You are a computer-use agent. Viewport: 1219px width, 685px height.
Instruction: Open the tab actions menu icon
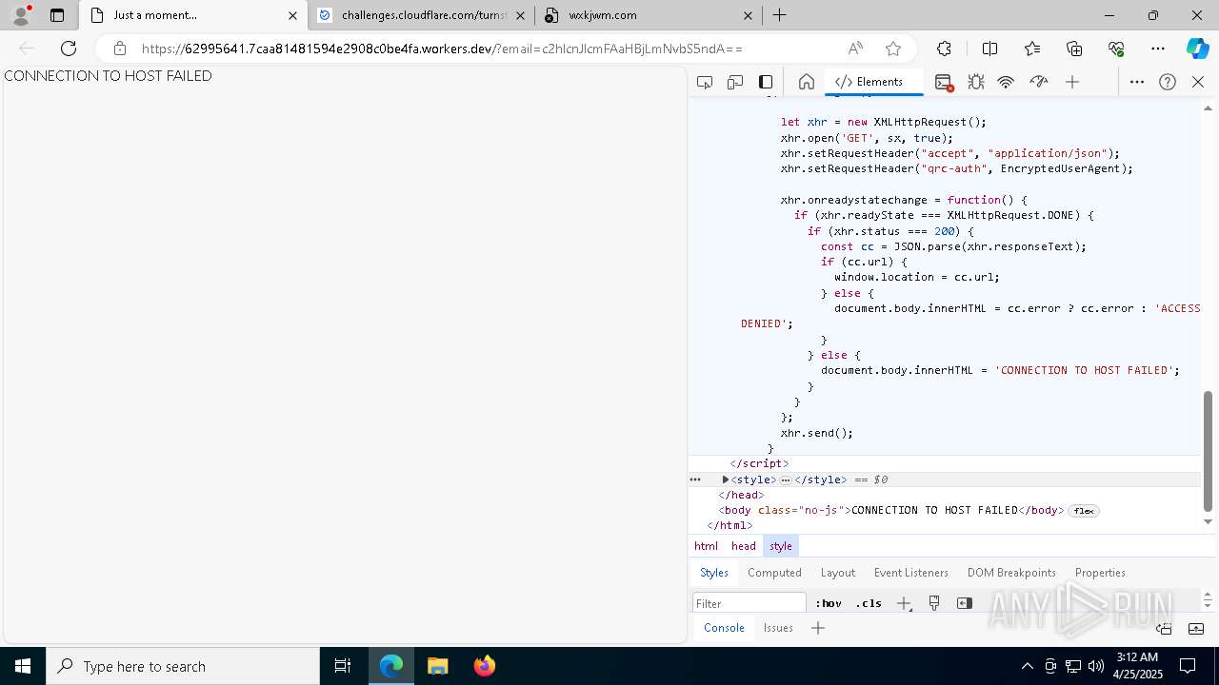point(57,15)
